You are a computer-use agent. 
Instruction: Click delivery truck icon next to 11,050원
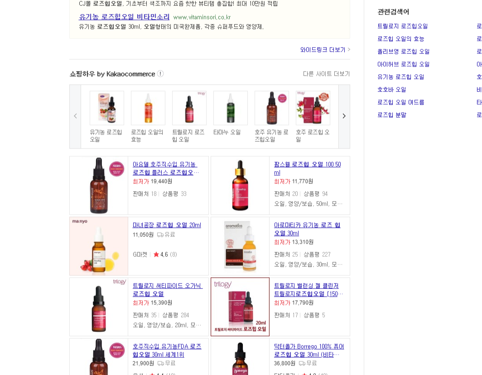[160, 235]
